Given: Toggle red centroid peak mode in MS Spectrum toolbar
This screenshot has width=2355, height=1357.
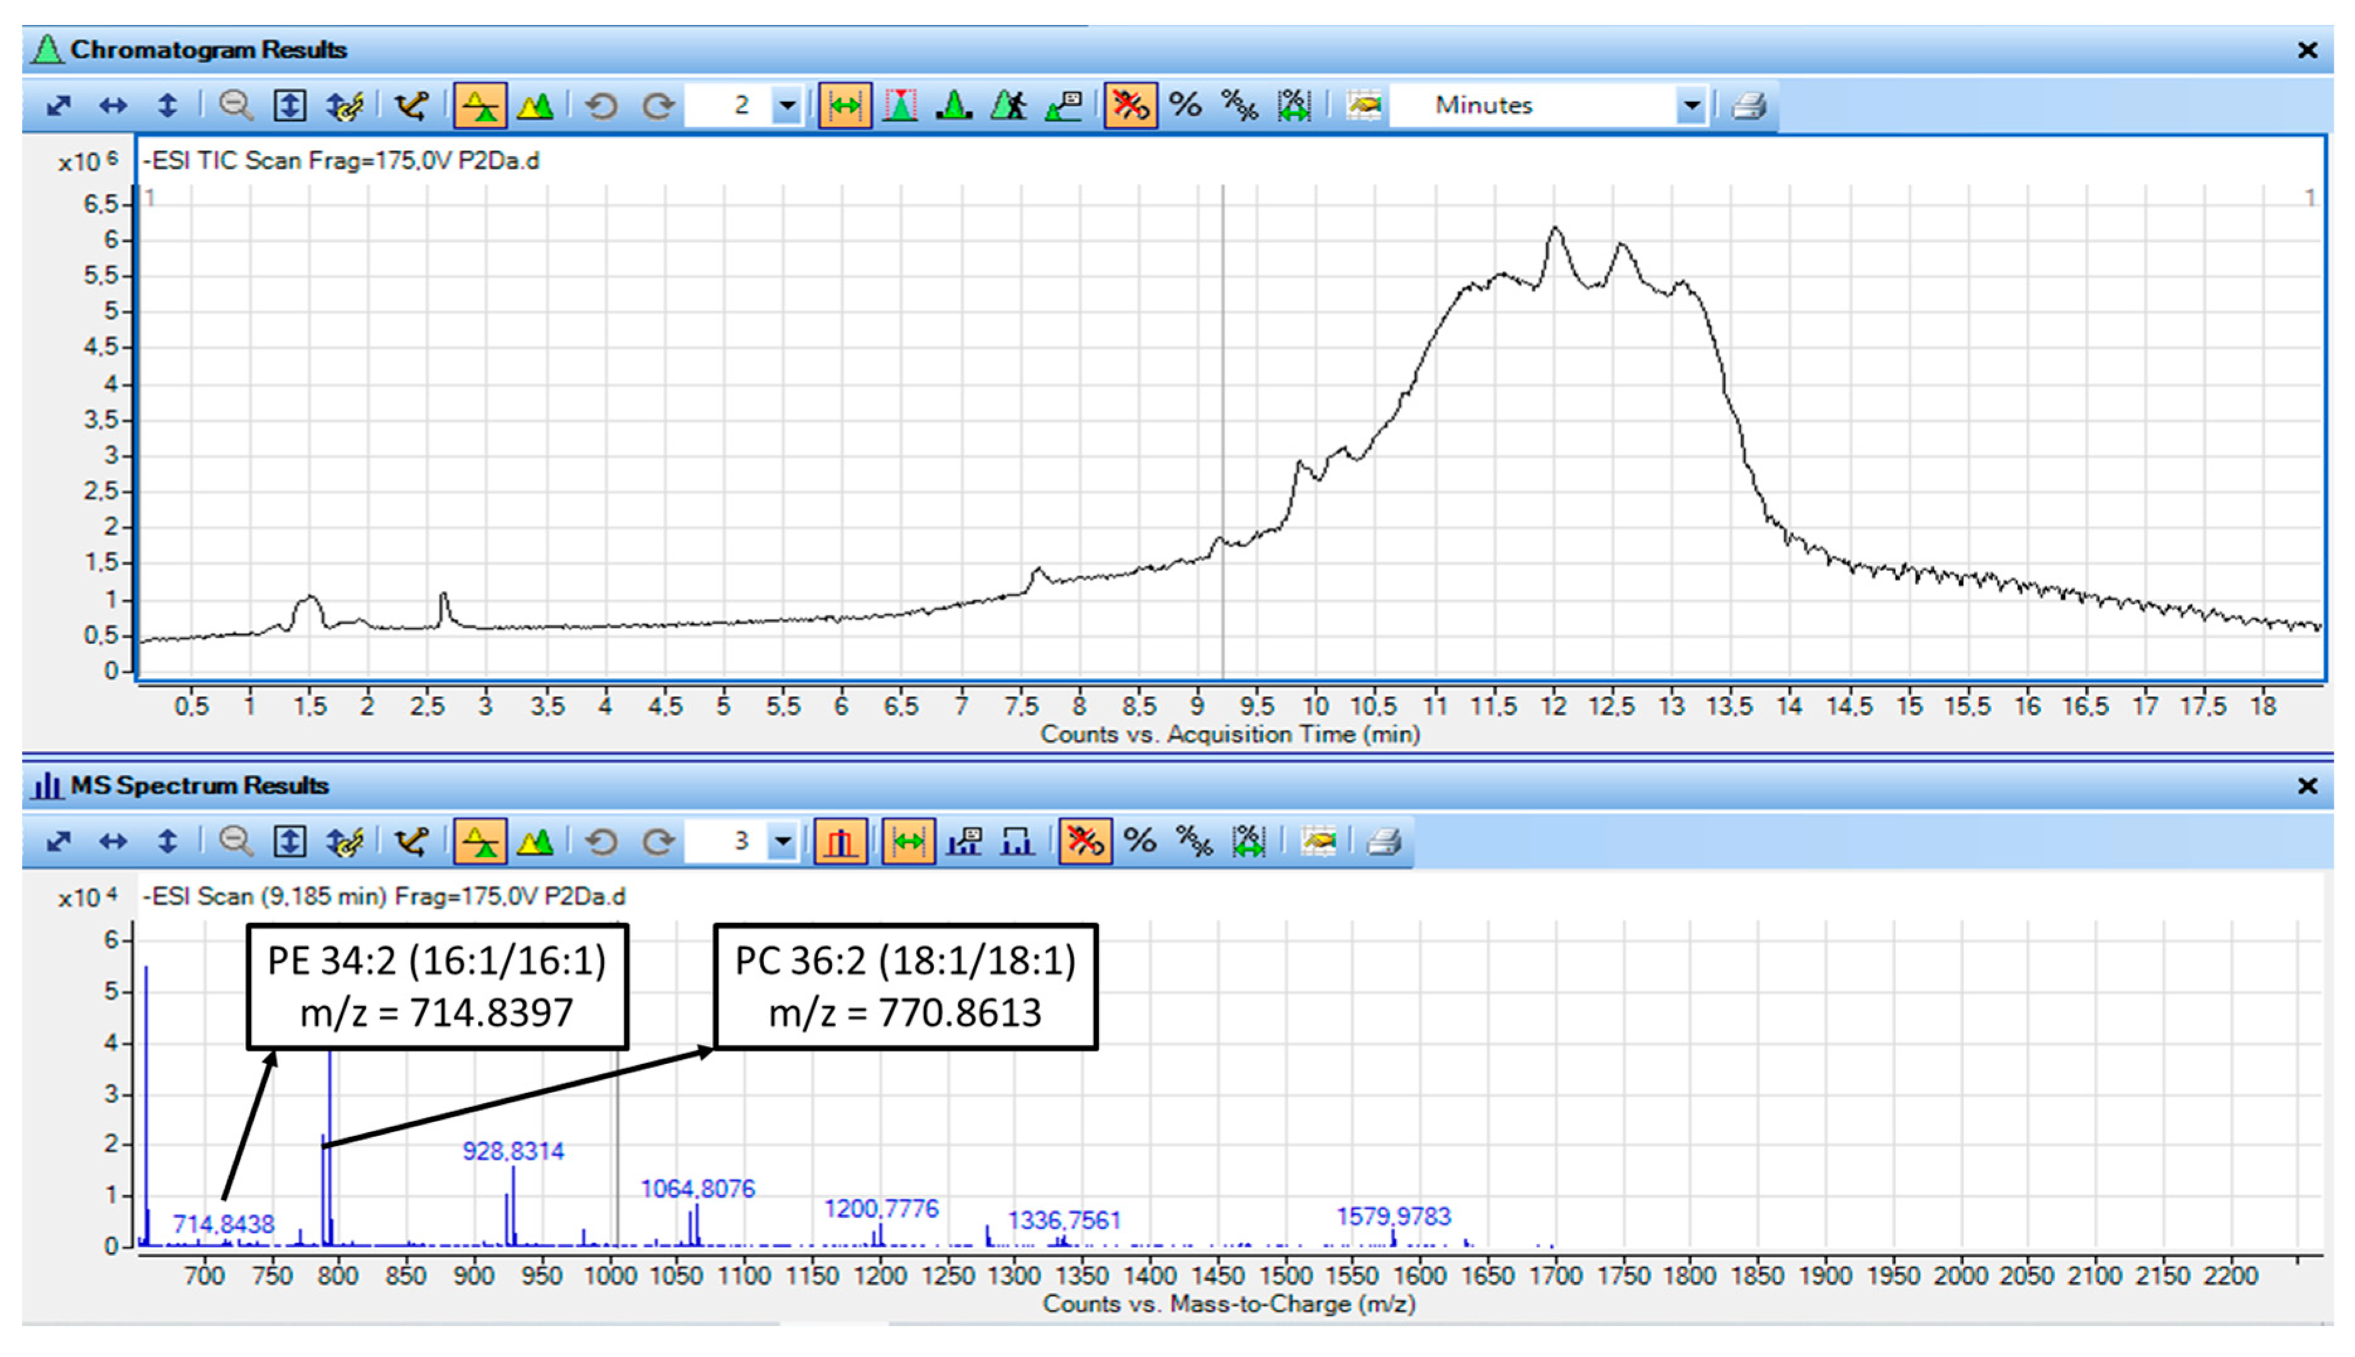Looking at the screenshot, I should tap(840, 842).
